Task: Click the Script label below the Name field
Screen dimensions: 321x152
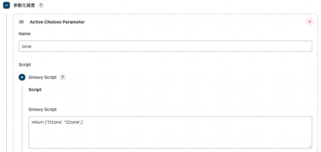Action: pos(24,65)
